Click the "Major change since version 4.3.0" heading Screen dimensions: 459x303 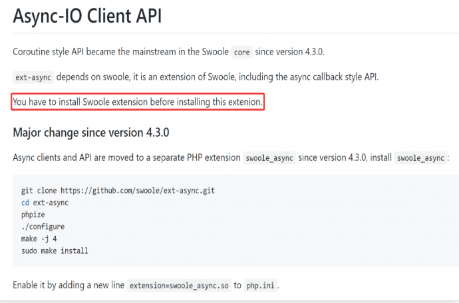91,132
